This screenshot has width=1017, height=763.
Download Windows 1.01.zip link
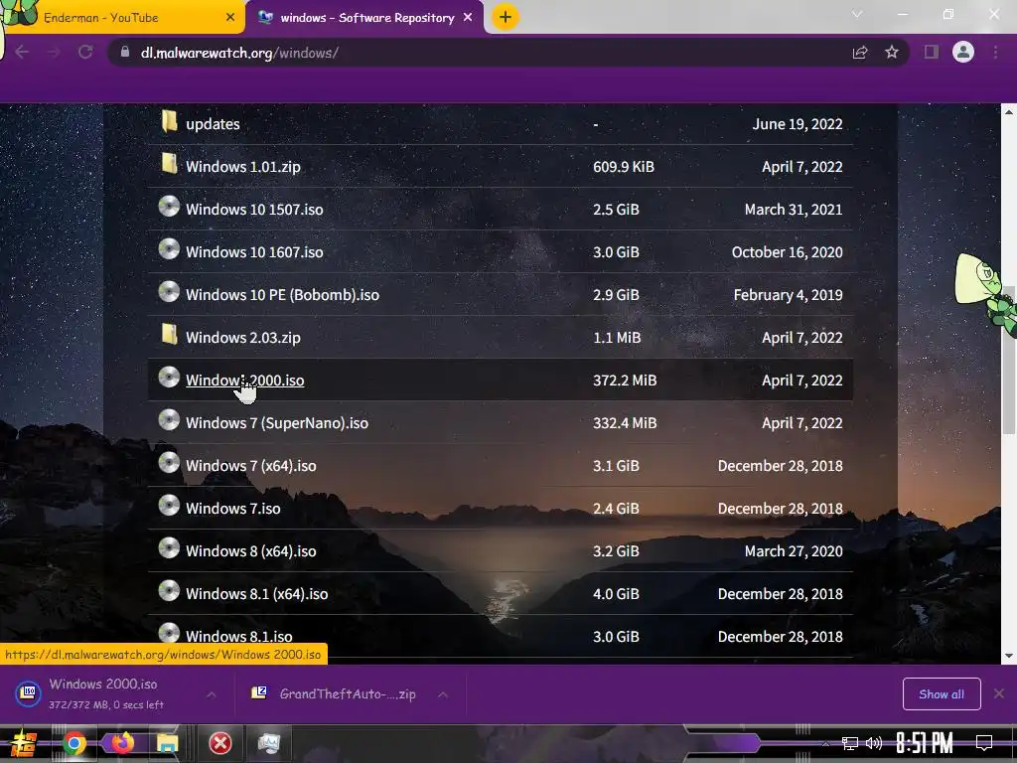(243, 167)
